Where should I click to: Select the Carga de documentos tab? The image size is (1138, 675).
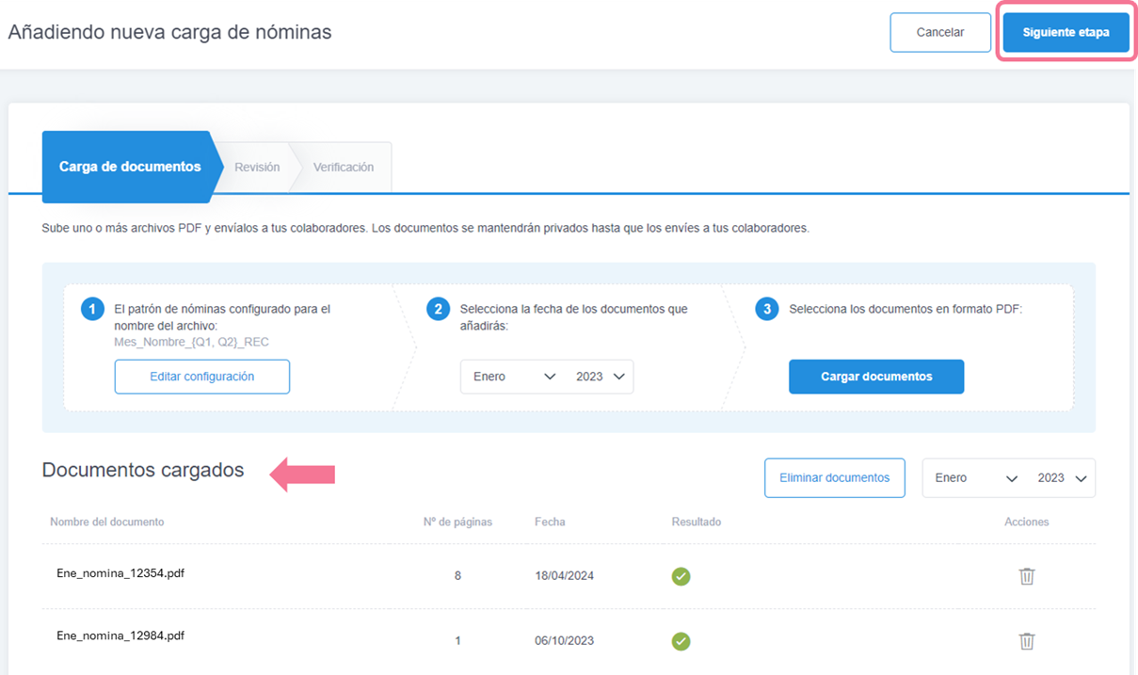(130, 167)
